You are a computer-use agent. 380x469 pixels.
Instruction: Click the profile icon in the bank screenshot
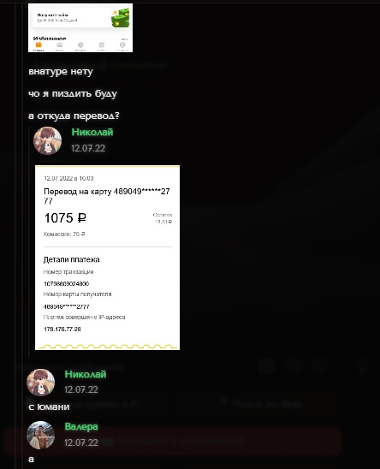[122, 45]
